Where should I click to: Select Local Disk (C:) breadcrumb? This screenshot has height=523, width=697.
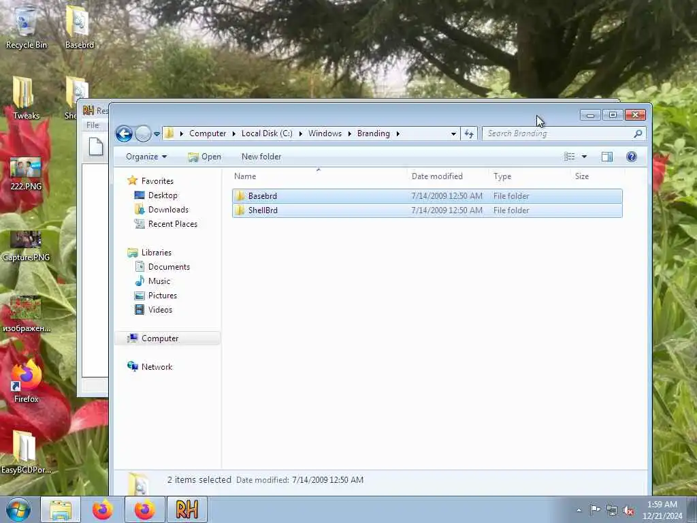267,133
